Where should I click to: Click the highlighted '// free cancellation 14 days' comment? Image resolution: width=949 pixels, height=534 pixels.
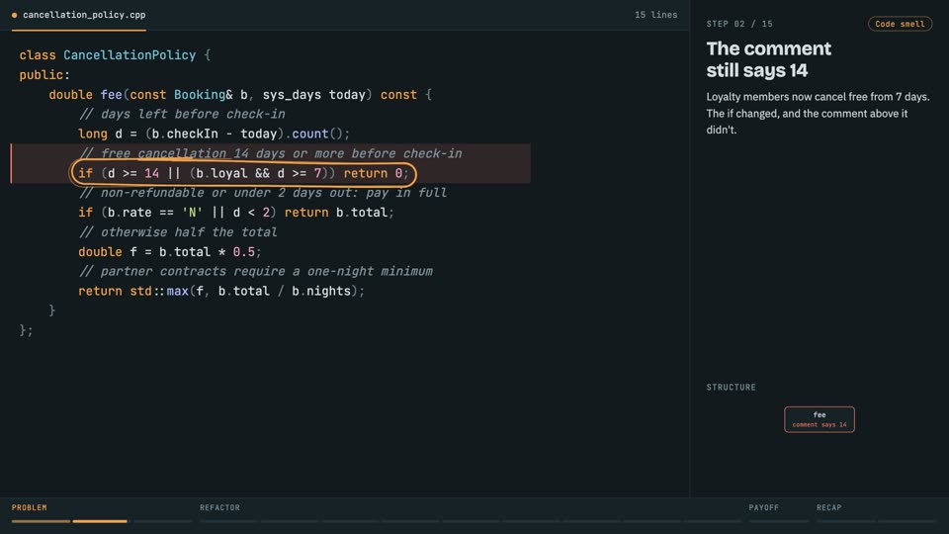click(x=270, y=153)
